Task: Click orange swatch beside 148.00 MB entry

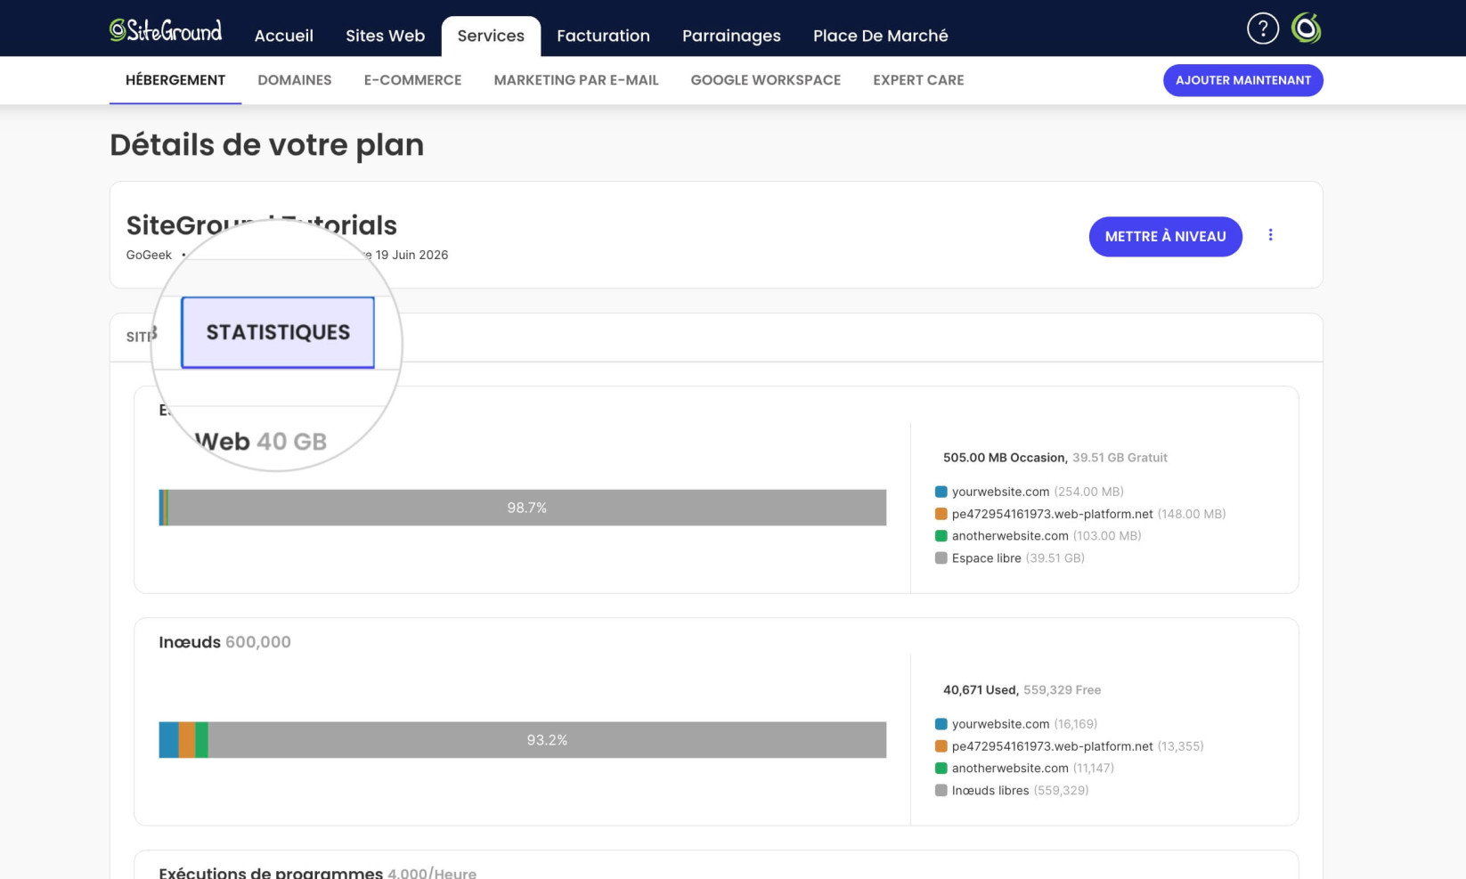Action: 941,514
